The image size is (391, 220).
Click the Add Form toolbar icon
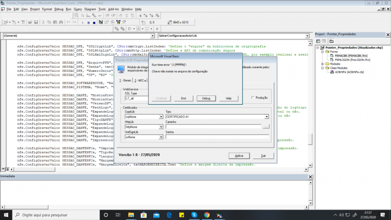14,22
